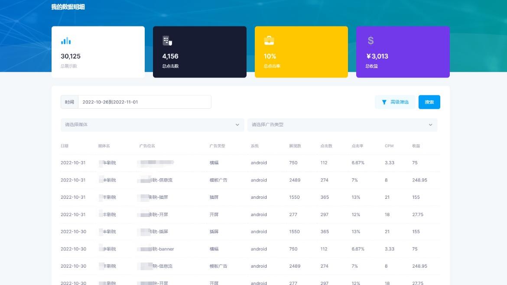
Task: Click the chevron arrow of the 请选择广告类型 dropdown
Action: coord(430,125)
